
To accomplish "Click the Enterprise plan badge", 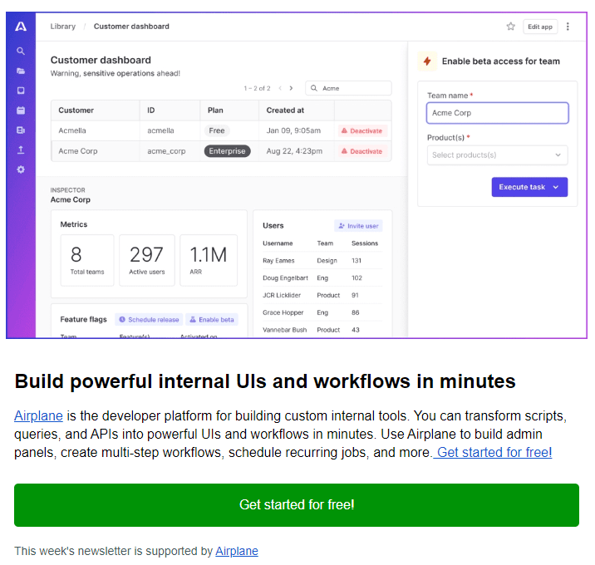I will (227, 151).
